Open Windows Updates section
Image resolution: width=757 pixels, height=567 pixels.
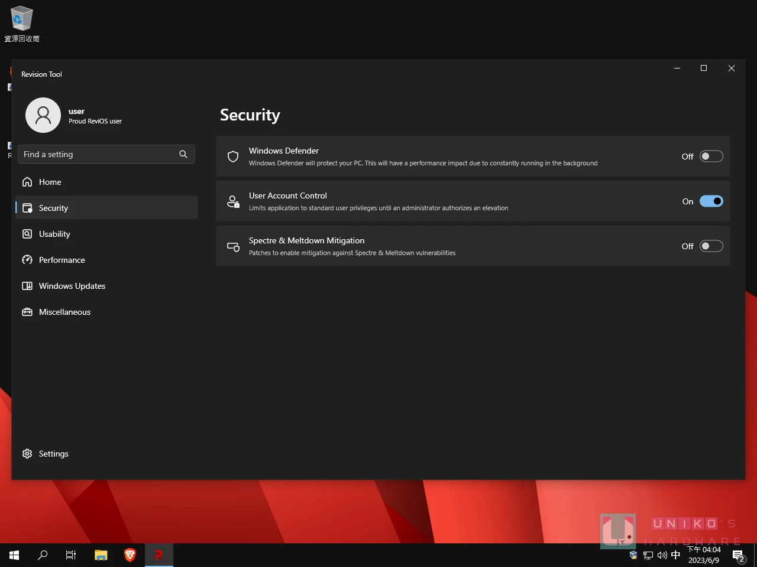point(72,286)
